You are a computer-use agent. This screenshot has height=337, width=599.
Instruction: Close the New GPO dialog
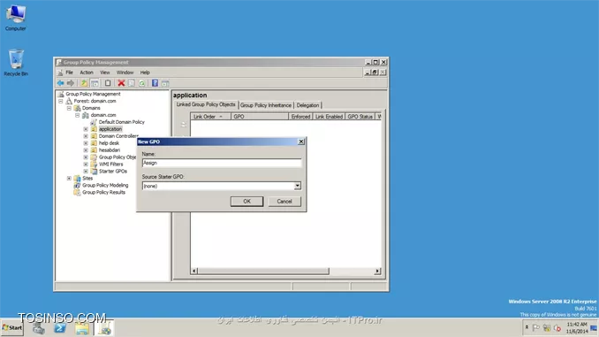point(301,142)
